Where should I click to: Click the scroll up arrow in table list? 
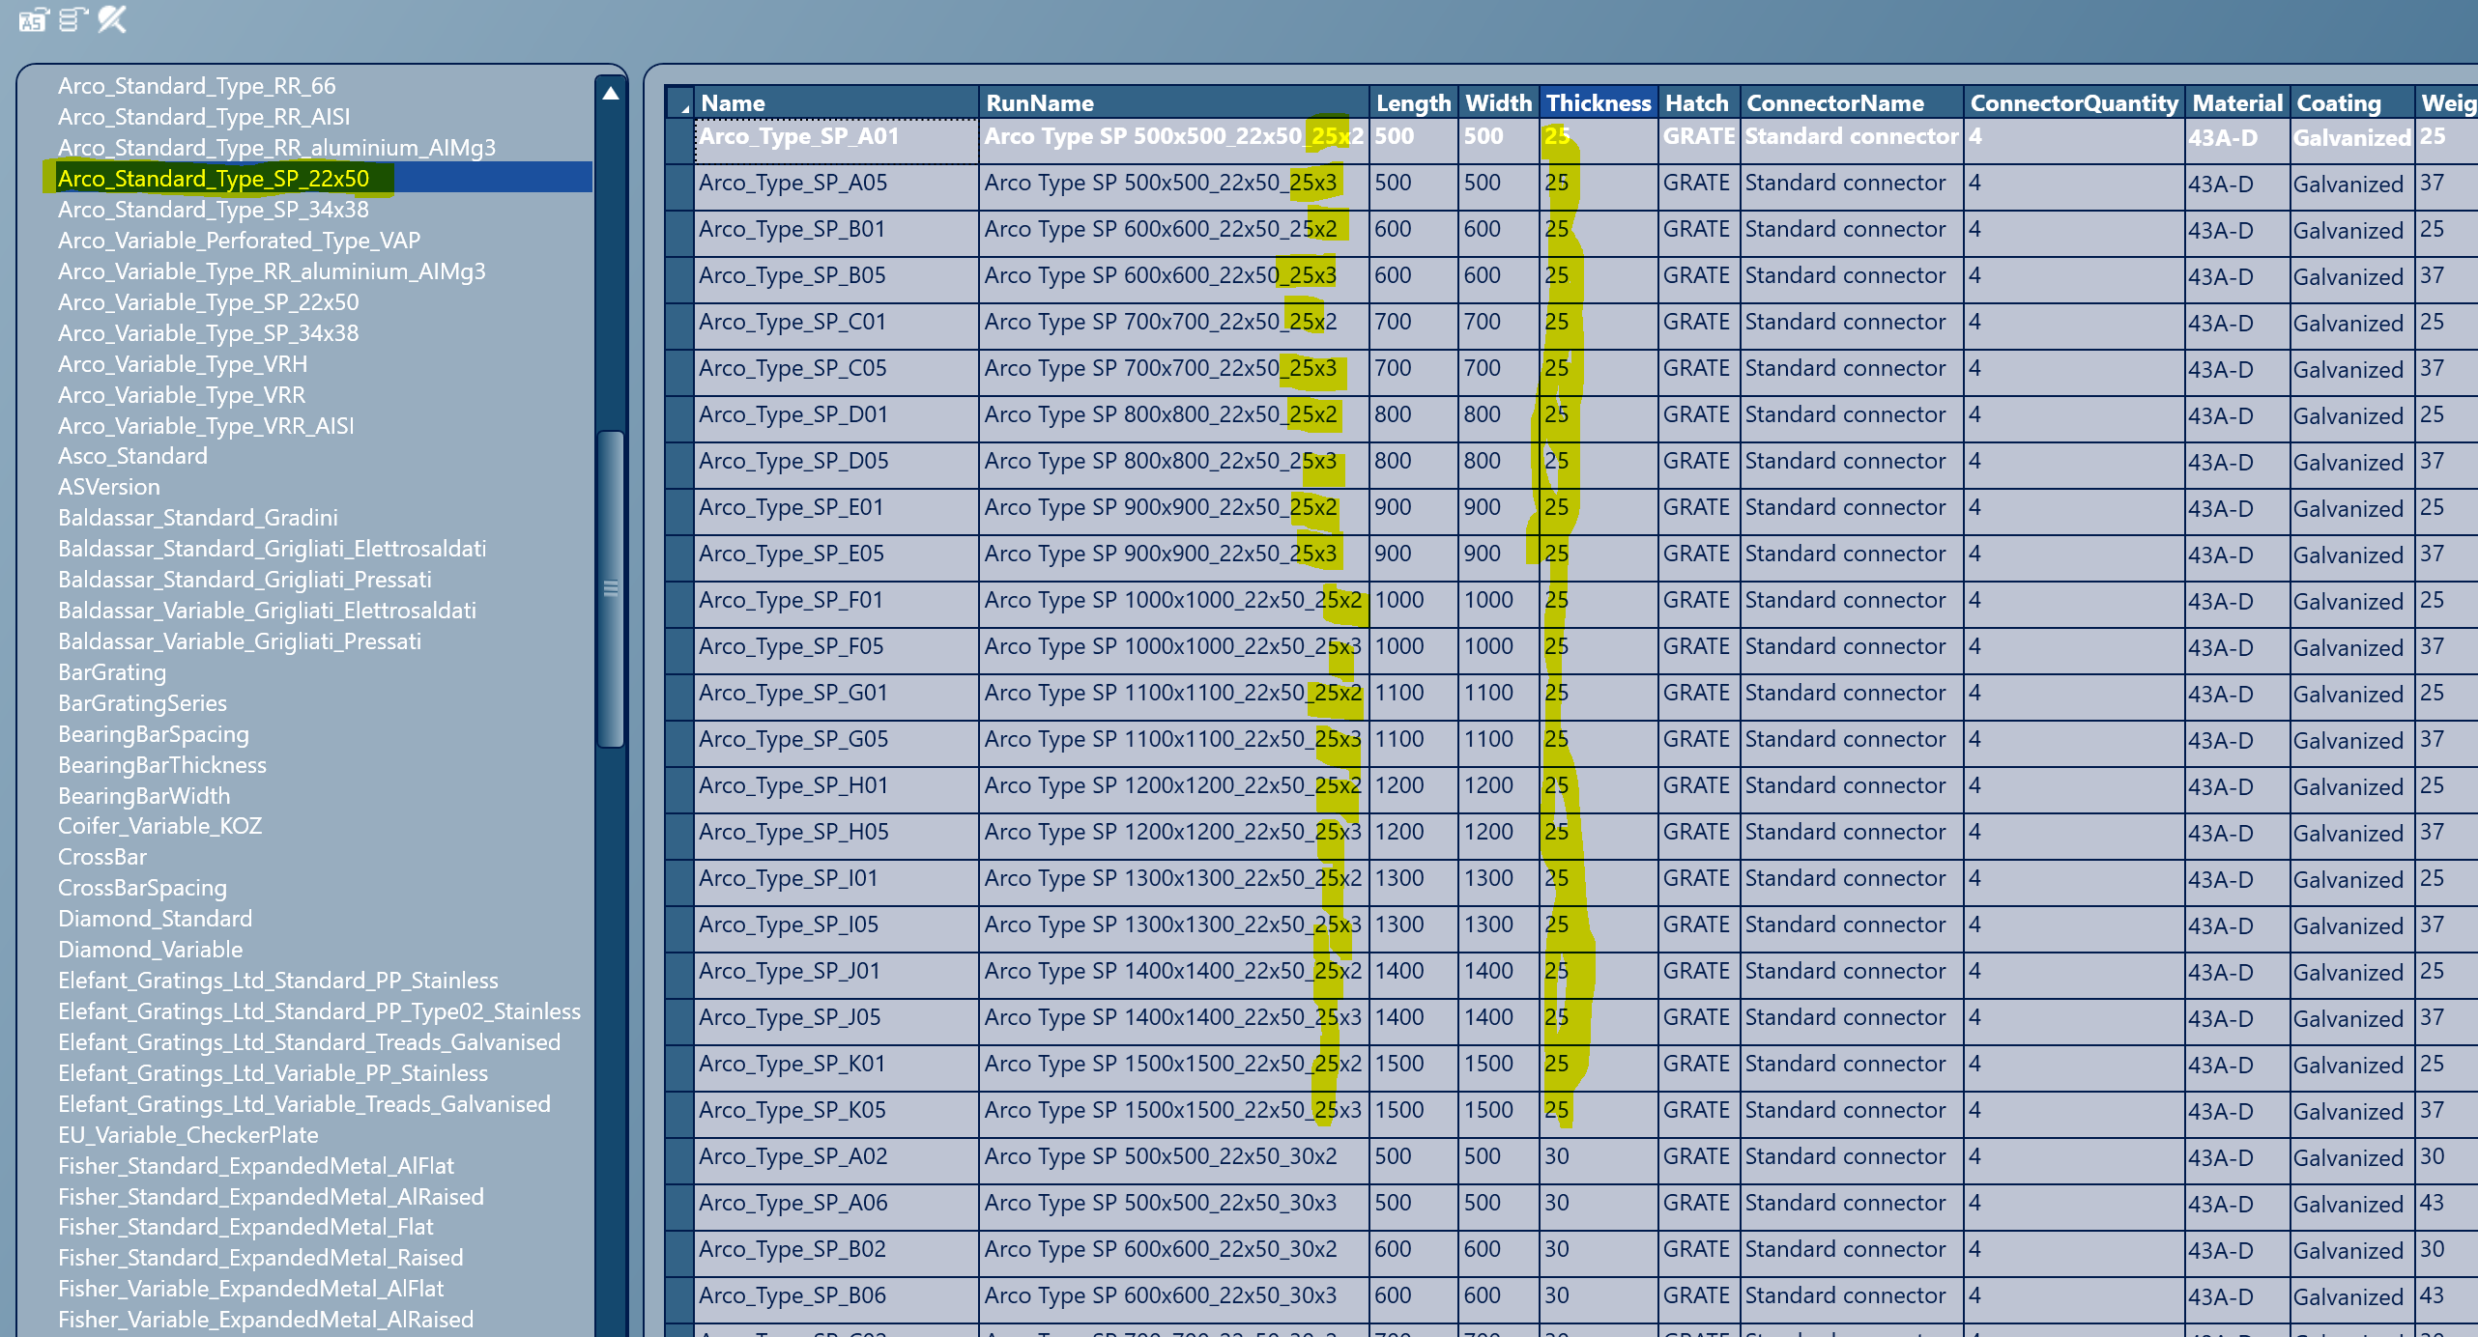[611, 94]
